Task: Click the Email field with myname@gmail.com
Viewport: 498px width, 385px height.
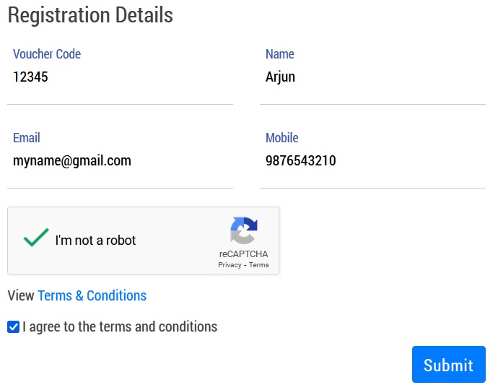Action: 120,161
